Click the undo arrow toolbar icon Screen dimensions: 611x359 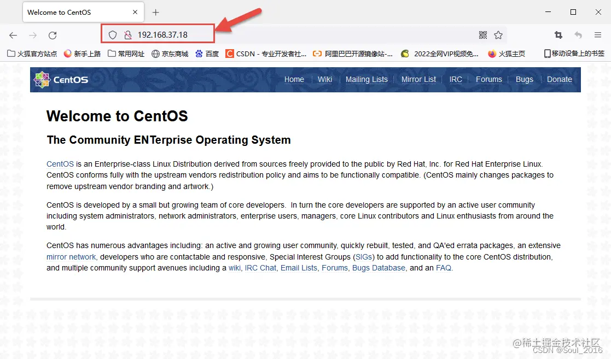(578, 35)
